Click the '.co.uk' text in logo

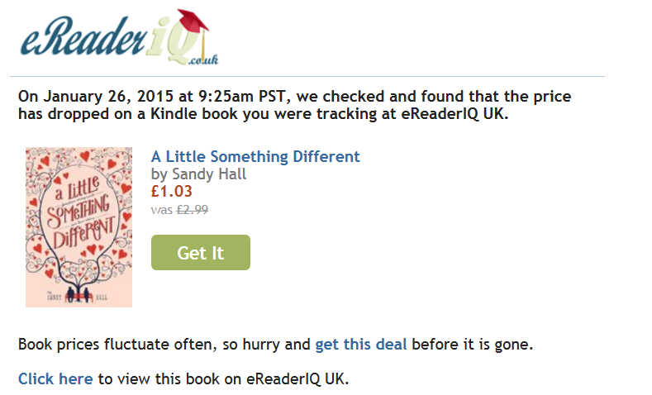pos(204,59)
